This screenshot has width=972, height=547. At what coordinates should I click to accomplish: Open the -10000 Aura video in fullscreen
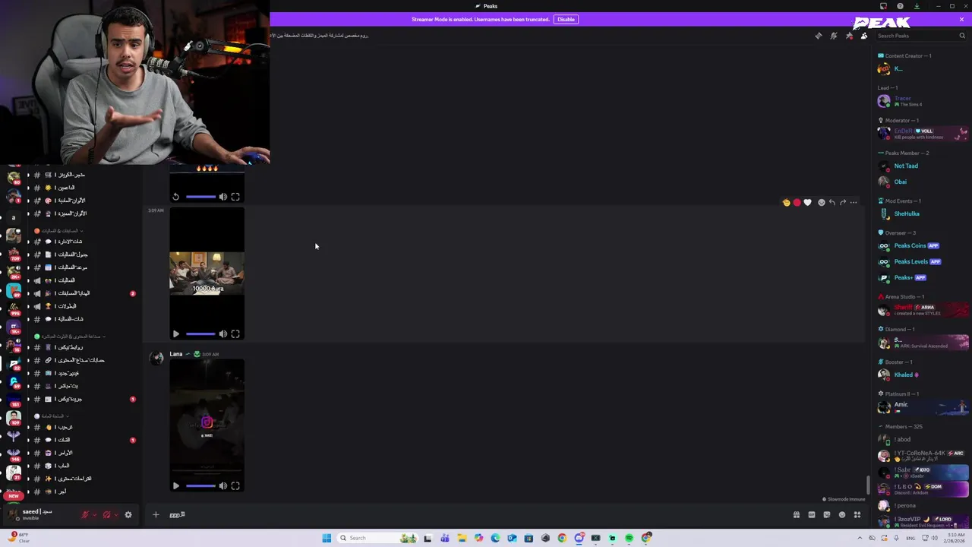[x=235, y=334]
